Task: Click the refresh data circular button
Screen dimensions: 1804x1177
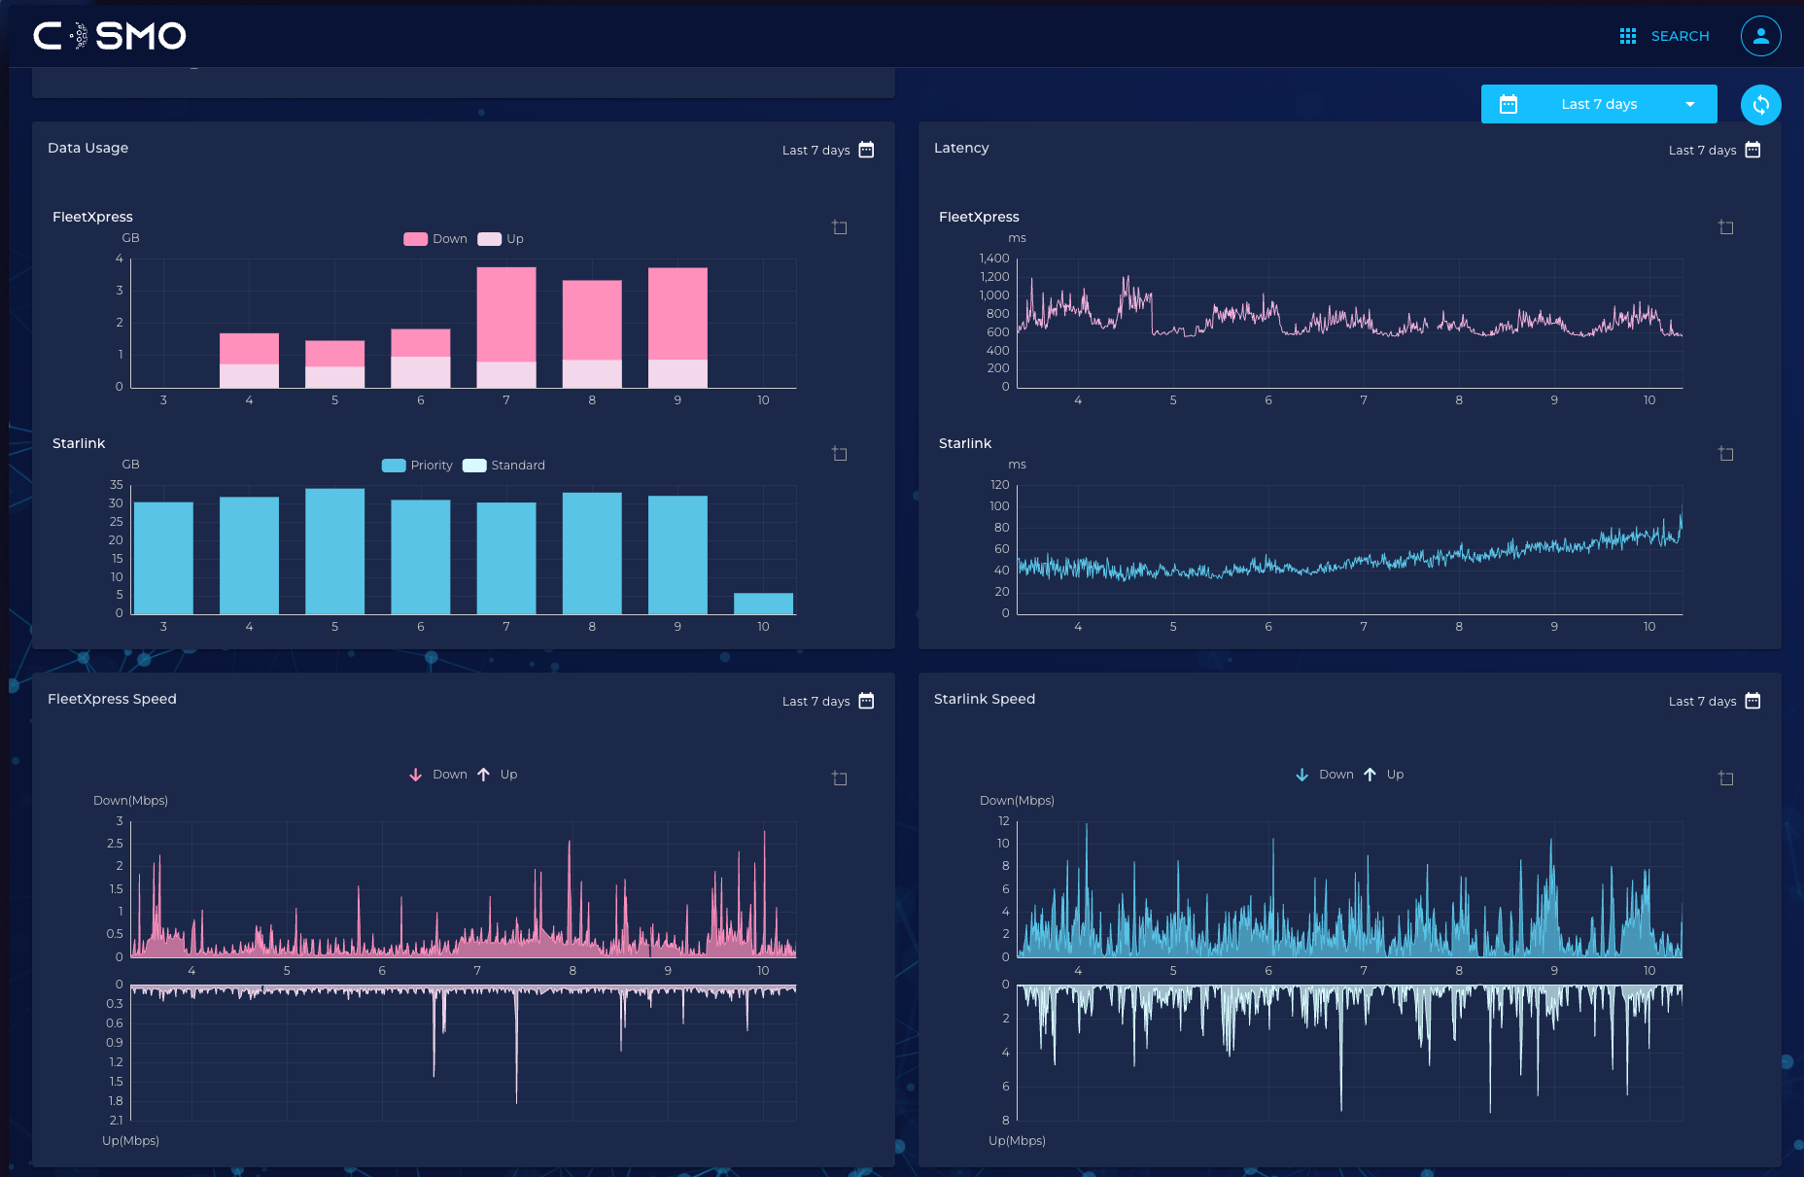Action: (x=1760, y=105)
